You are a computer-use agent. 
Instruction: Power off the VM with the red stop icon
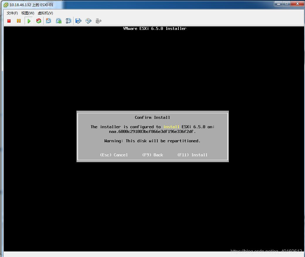pyautogui.click(x=9, y=21)
